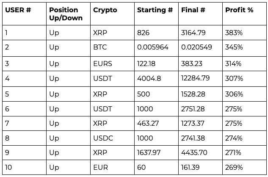Click the Starting # header cell
Screen dimensions: 268x177
156,14
